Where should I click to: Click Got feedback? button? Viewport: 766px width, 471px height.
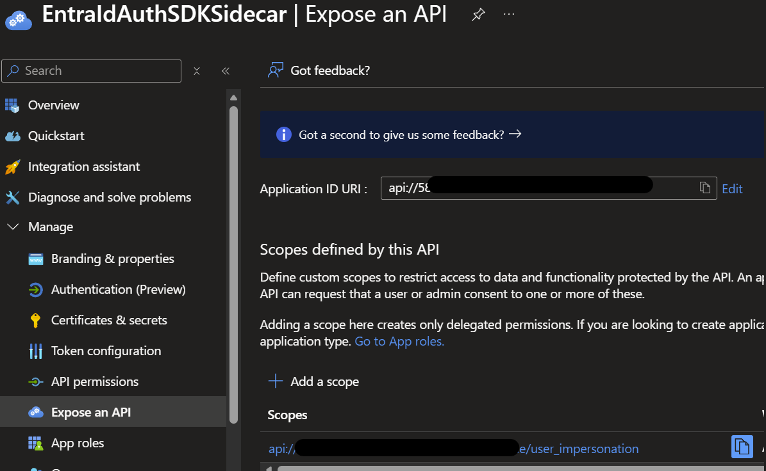pyautogui.click(x=319, y=70)
